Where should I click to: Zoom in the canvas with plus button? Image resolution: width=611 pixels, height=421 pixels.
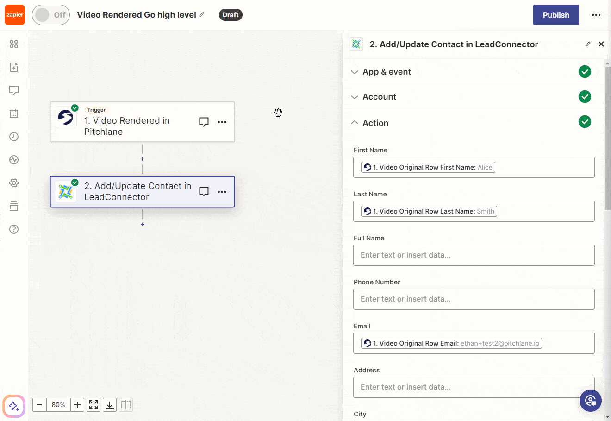pos(77,405)
